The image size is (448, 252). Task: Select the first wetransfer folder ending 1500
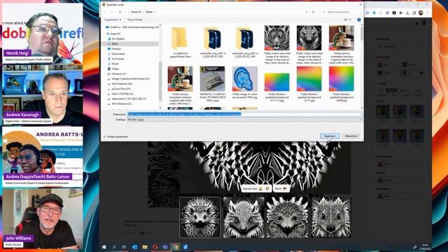pyautogui.click(x=212, y=42)
